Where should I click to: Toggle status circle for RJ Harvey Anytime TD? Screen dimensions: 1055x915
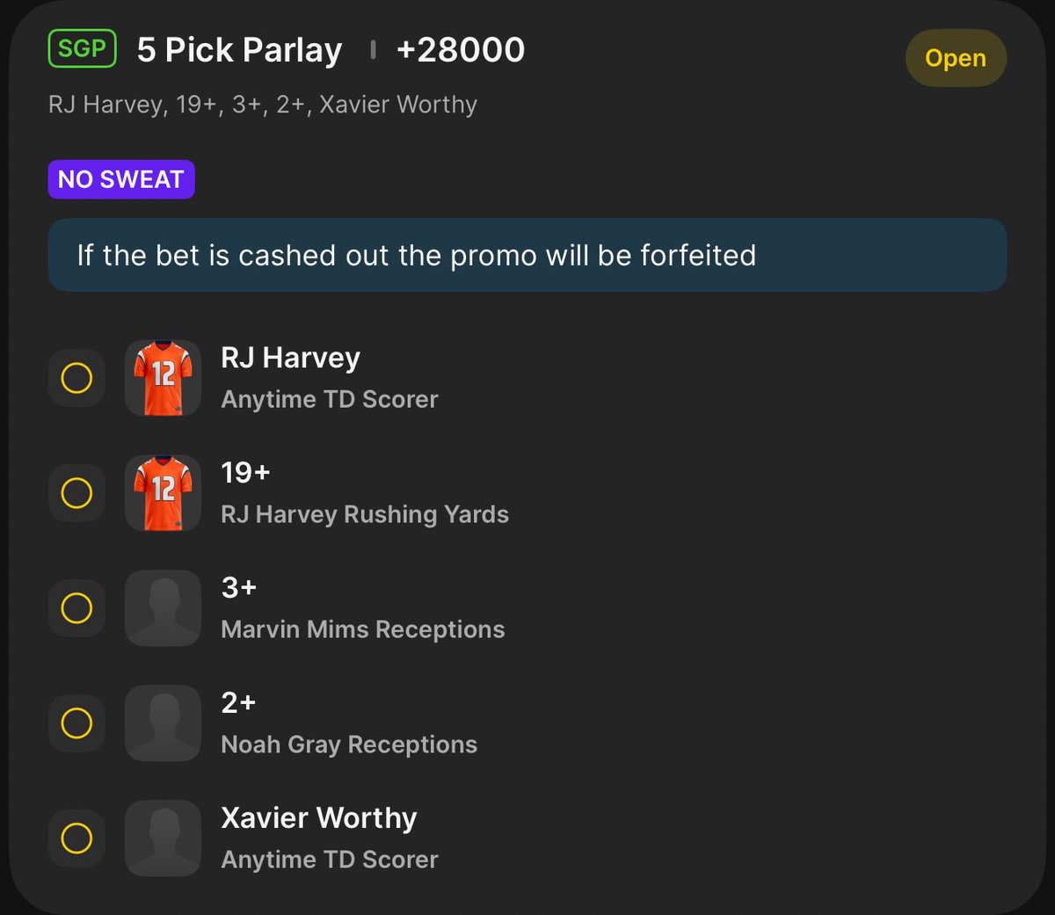pos(76,378)
